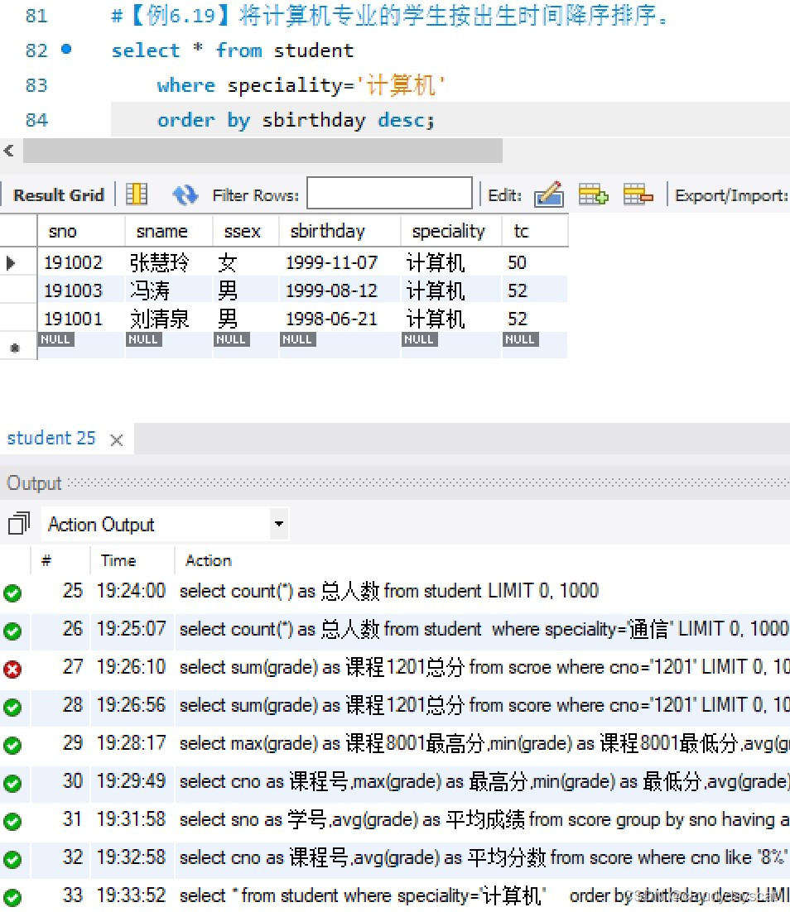Click the insert new row grid icon
790x912 pixels.
[x=593, y=194]
